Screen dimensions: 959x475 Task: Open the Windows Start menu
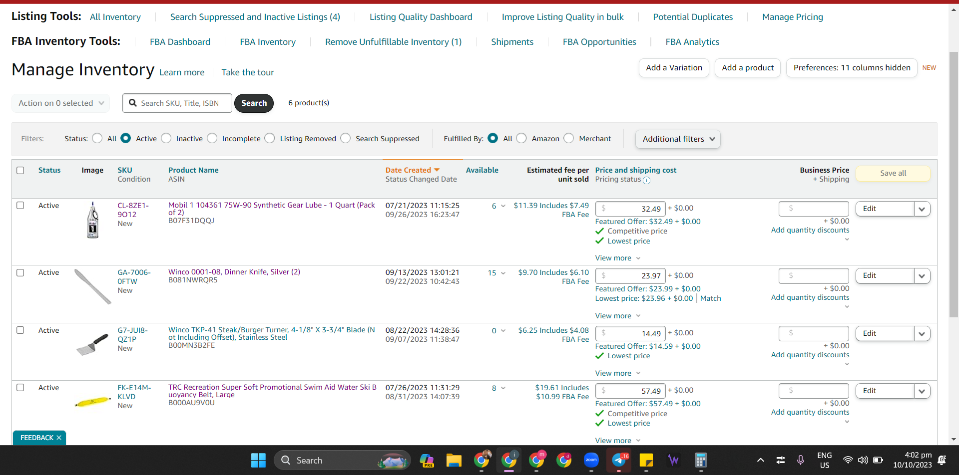(258, 460)
